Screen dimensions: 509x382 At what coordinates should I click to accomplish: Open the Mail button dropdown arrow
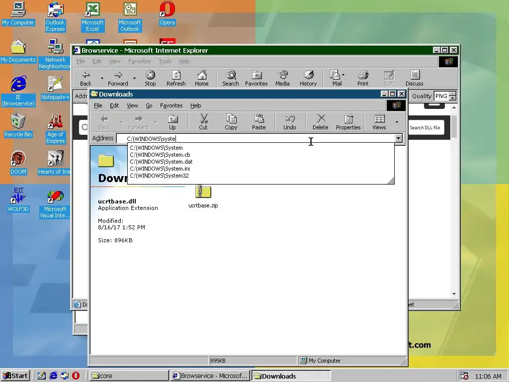343,75
